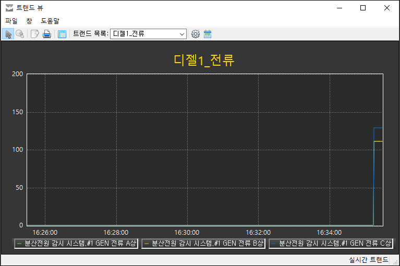Click the 실시간 트랜드 status text
400x266 pixels.
pos(368,260)
